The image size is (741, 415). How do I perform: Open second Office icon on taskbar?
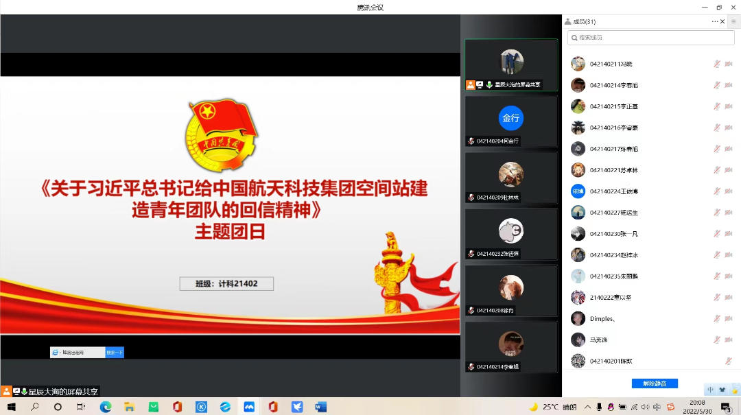click(x=273, y=407)
